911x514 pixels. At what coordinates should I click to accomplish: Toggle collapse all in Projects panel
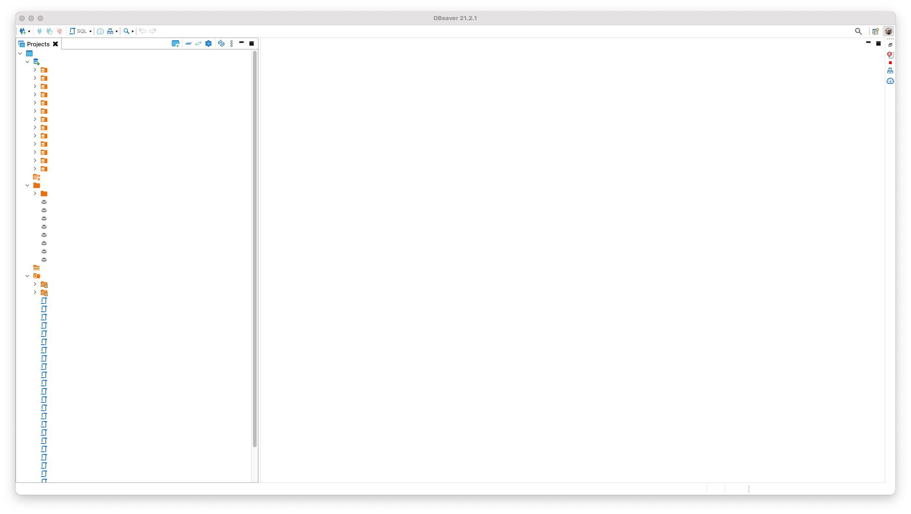pos(189,43)
